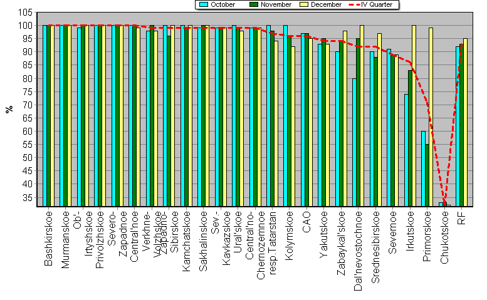Viewport: 487px width, 300px height.
Task: Click the green November bar for Irkutskoe
Action: 410,138
